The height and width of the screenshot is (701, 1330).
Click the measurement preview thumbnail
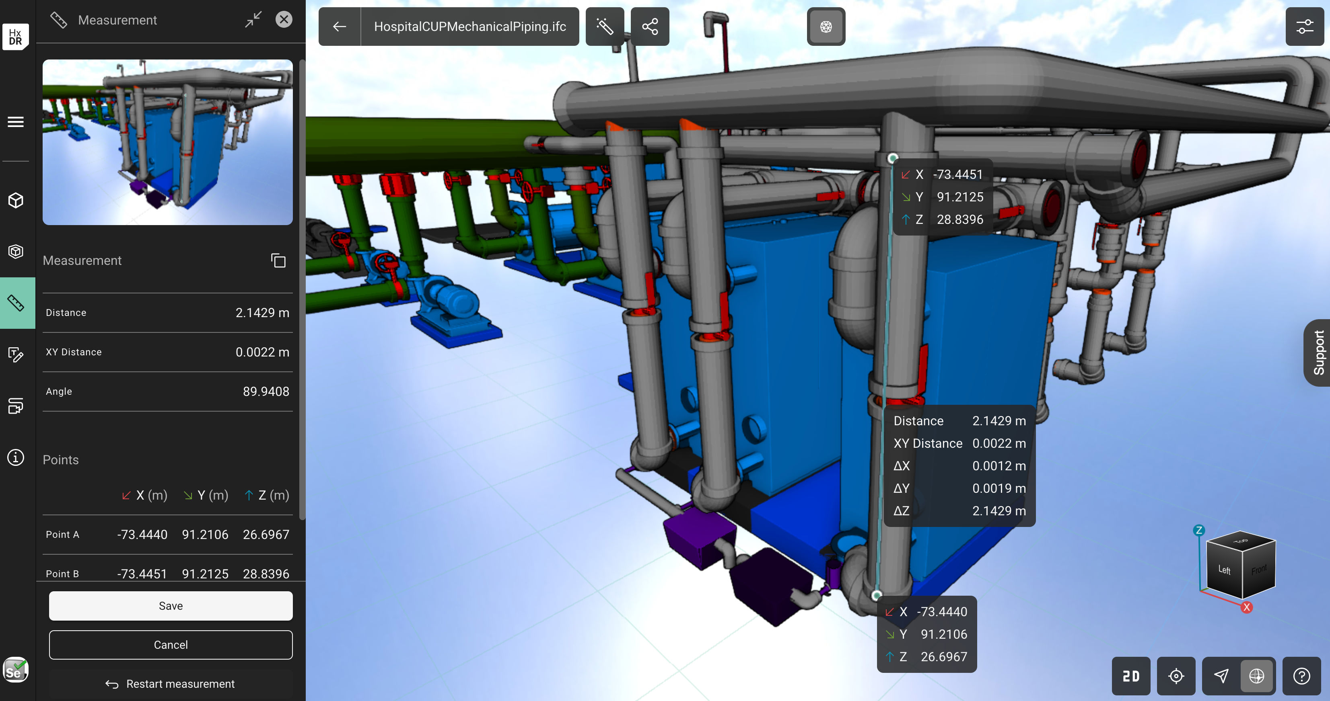tap(167, 142)
